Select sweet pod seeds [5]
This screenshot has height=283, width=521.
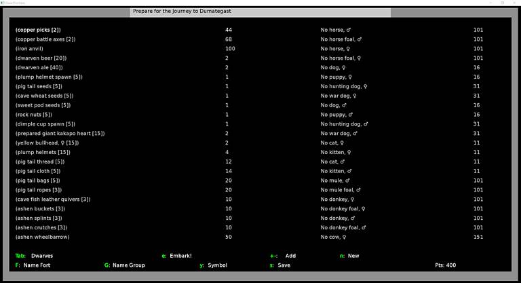(x=43, y=105)
